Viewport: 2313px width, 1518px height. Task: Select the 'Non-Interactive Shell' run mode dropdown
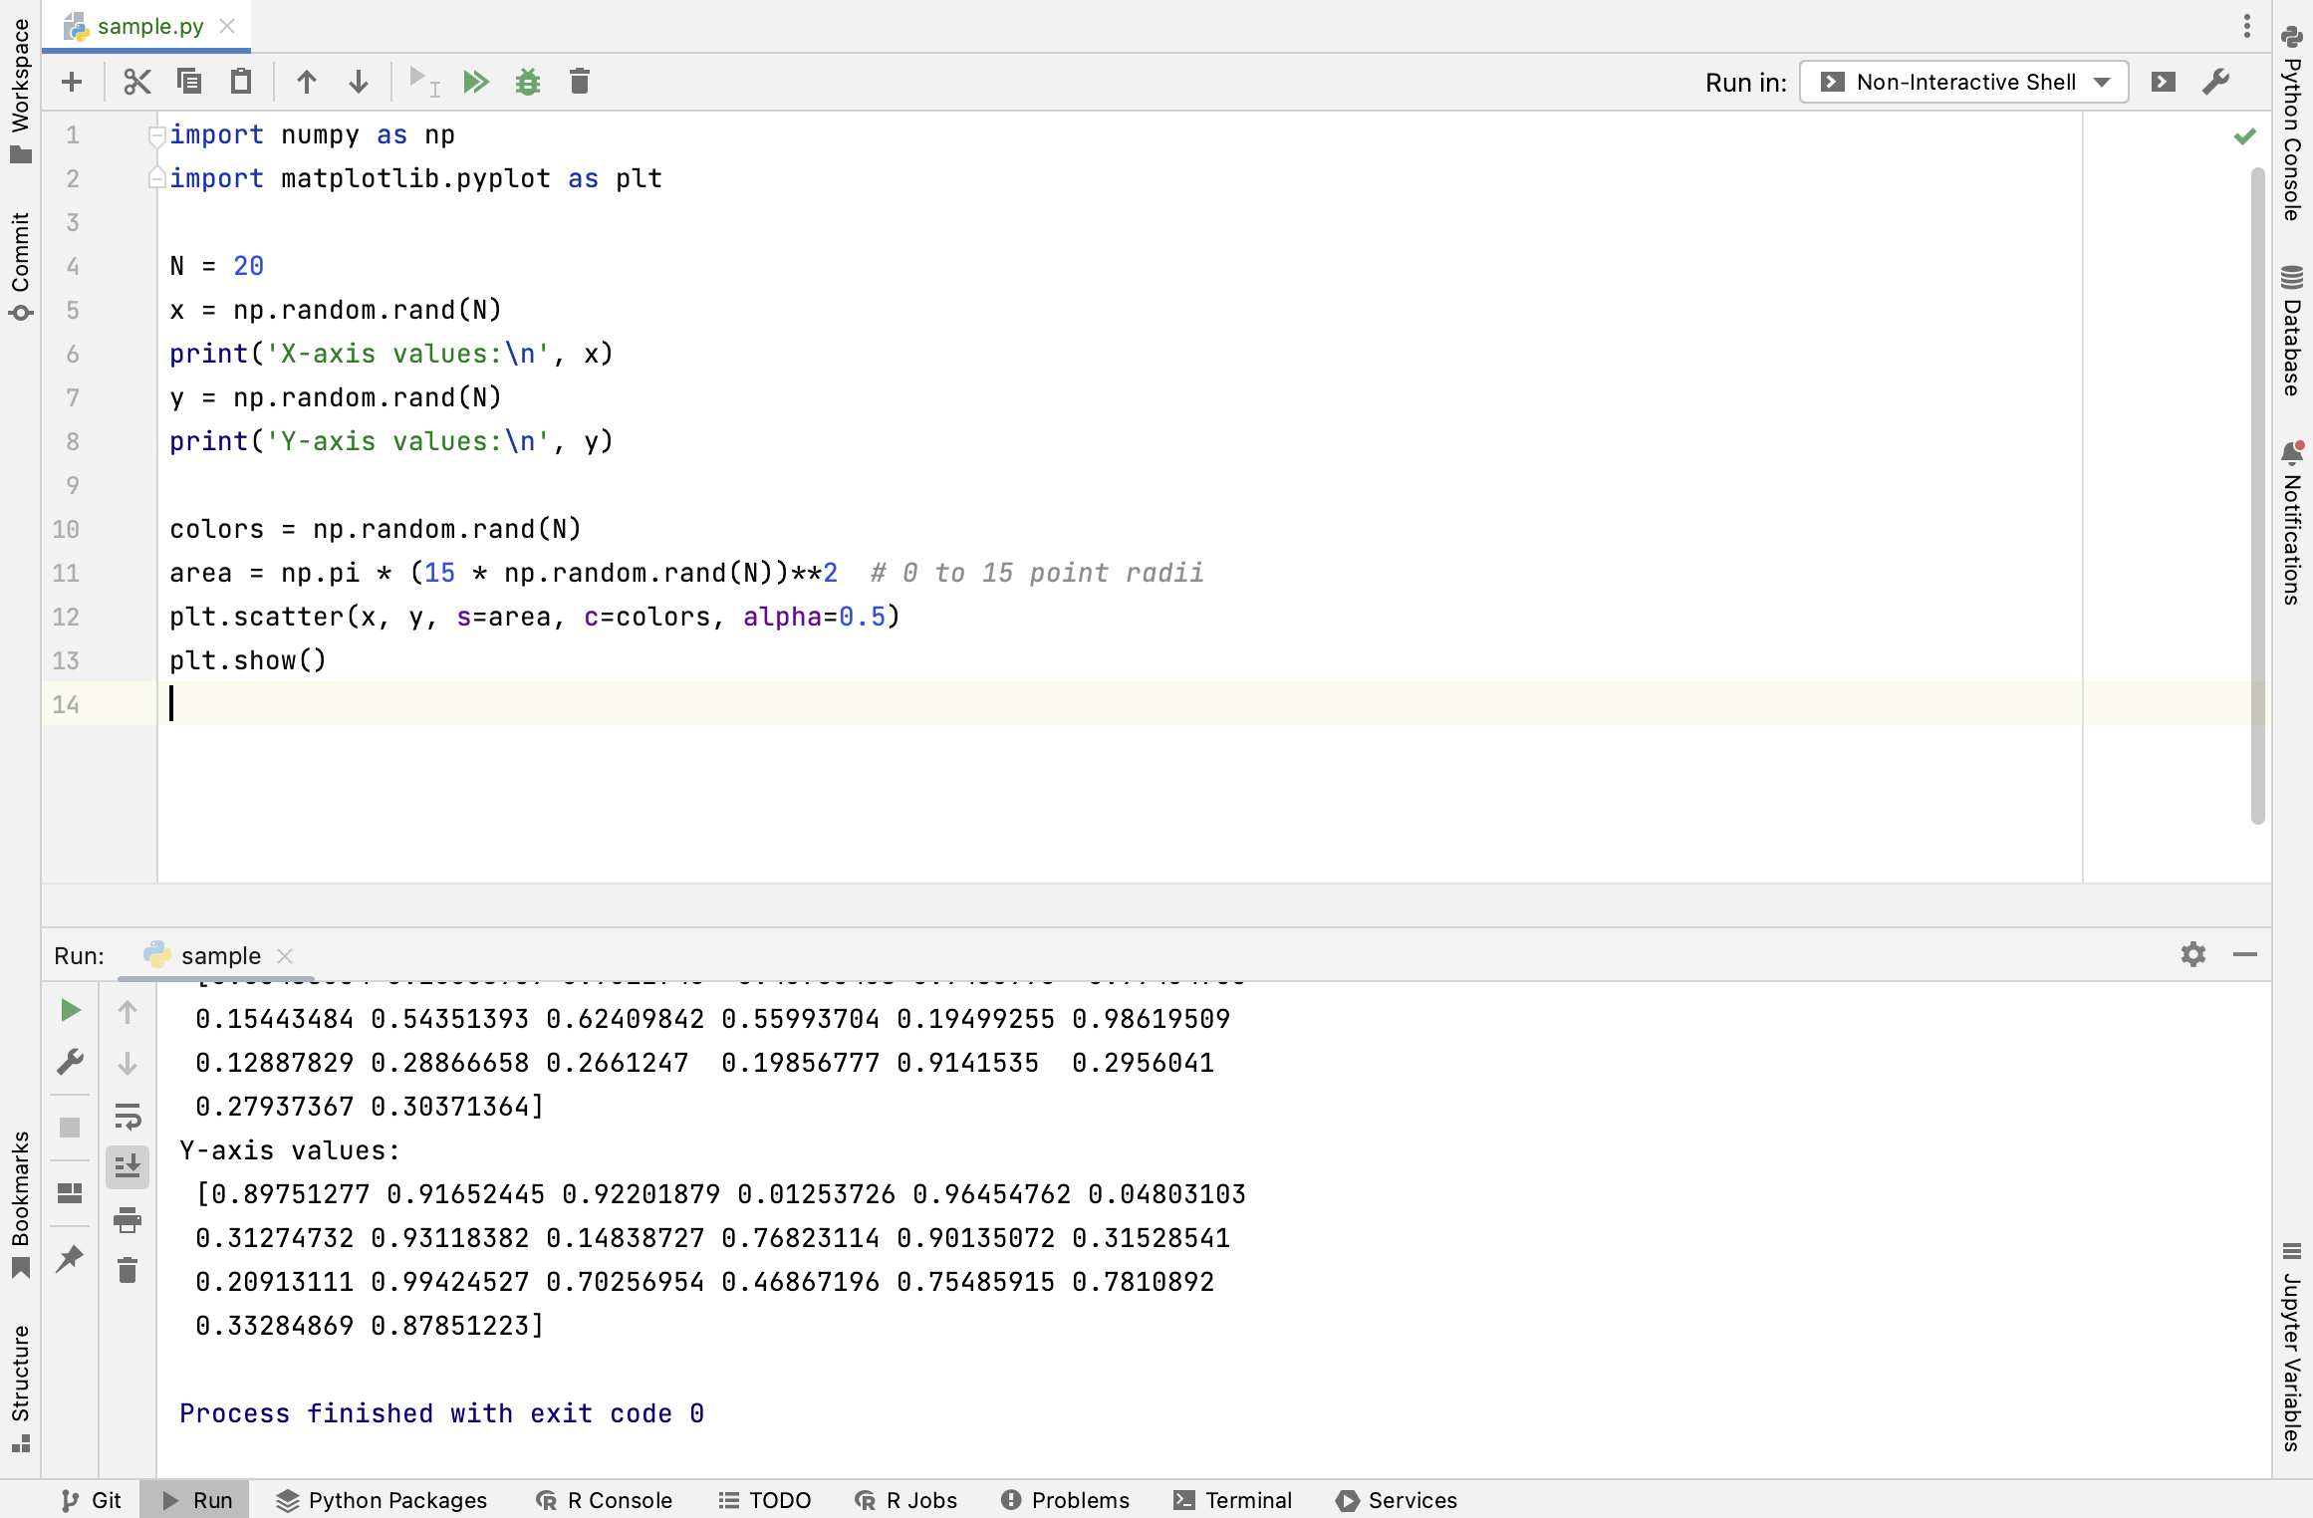[1965, 80]
